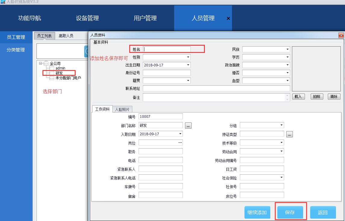Switch to the 人脸照片 tab
The image size is (345, 221).
(x=122, y=109)
